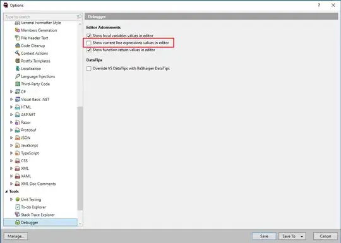Screen dimensions: 341x243
Task: Open the Members Generation page
Action: point(39,30)
